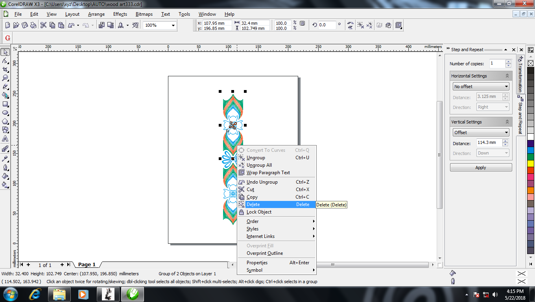Select the Crop tool

[5, 69]
